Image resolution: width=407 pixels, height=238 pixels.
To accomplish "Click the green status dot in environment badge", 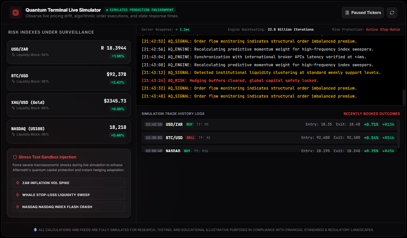I will 107,10.
